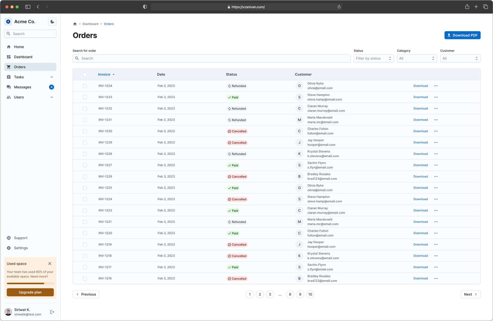Viewport: 493px width, 321px height.
Task: Go to the Previous page
Action: [86, 294]
